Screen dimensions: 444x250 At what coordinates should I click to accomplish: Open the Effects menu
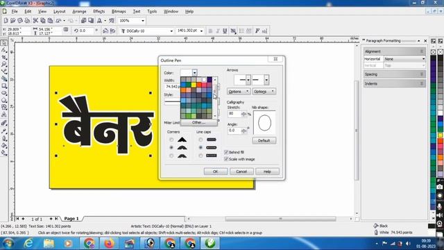coord(99,12)
